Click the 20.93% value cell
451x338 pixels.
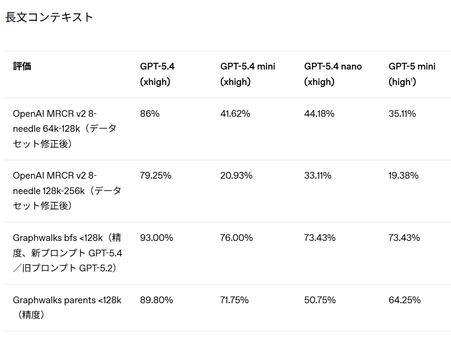pyautogui.click(x=236, y=176)
